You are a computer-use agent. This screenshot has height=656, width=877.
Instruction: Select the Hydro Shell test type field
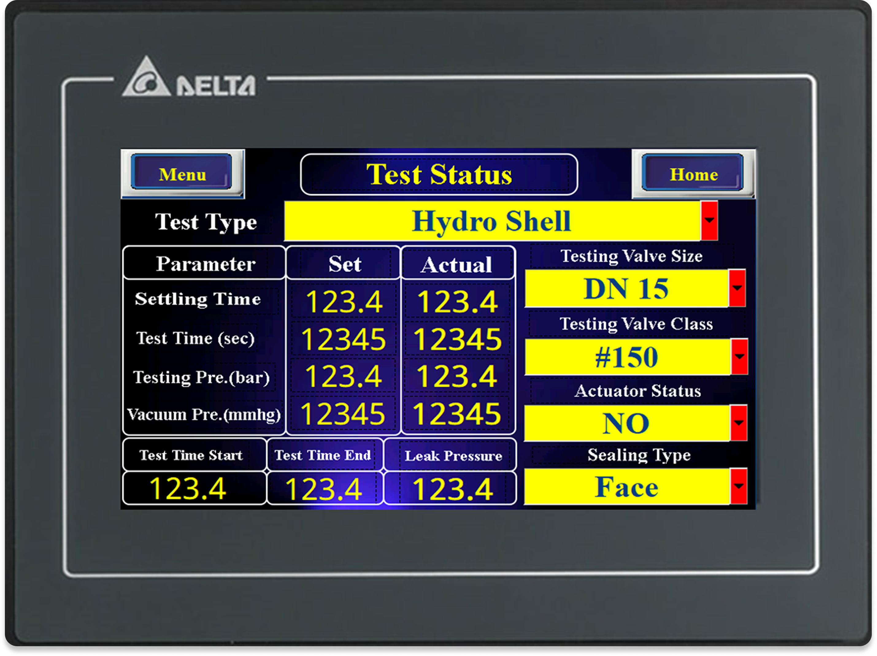click(492, 221)
